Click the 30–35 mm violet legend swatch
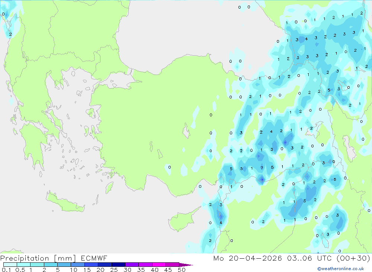Image resolution: width=372 pixels, height=272 pixels. [x=132, y=265]
